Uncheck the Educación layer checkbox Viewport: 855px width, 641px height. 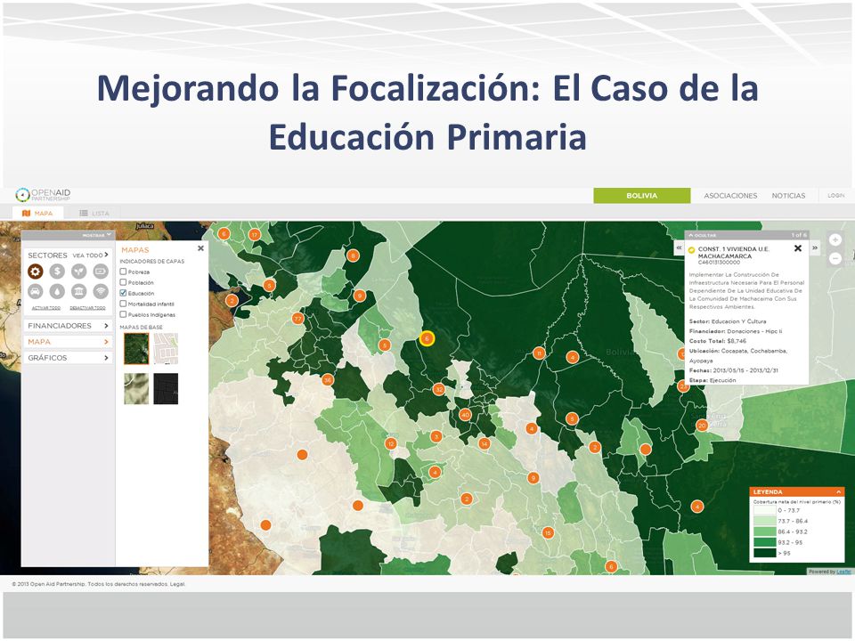(123, 293)
